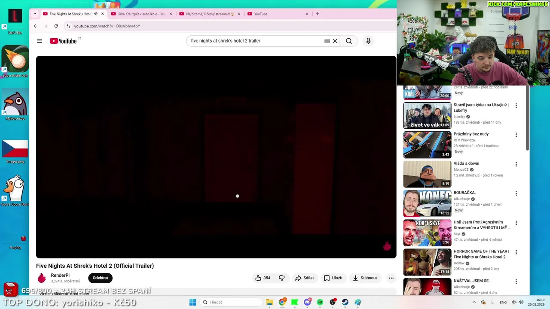Open File Explorer from the taskbar
Viewport: 550px width, 309px height.
pyautogui.click(x=269, y=302)
